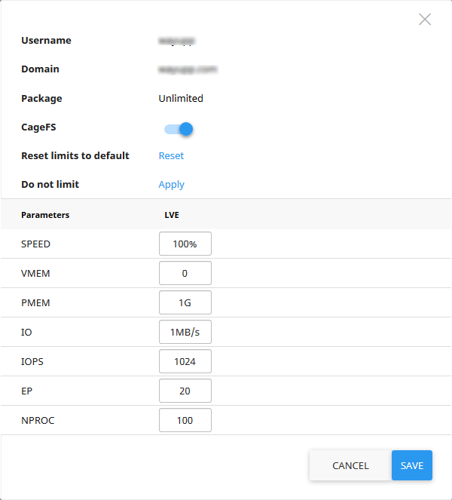The height and width of the screenshot is (500, 452).
Task: Click the EP limit input box
Action: [185, 391]
